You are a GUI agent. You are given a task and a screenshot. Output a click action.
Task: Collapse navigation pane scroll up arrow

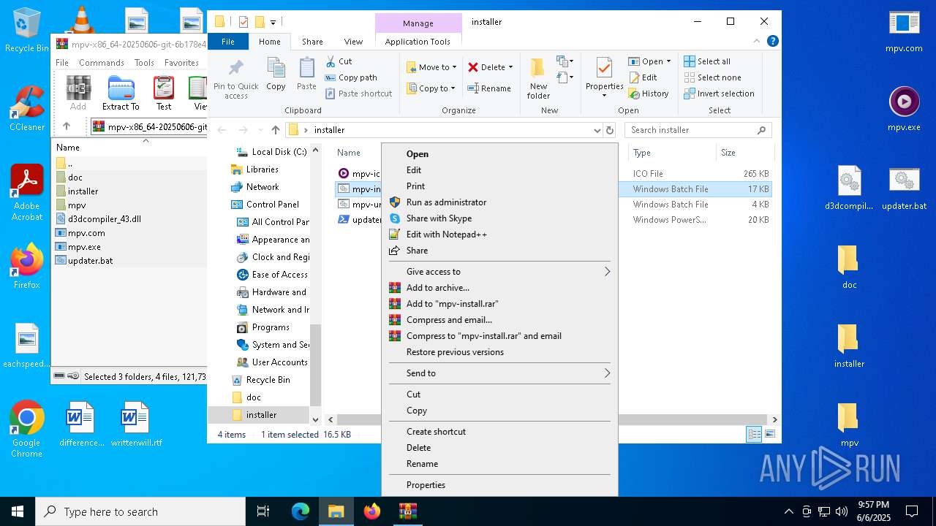click(x=316, y=150)
